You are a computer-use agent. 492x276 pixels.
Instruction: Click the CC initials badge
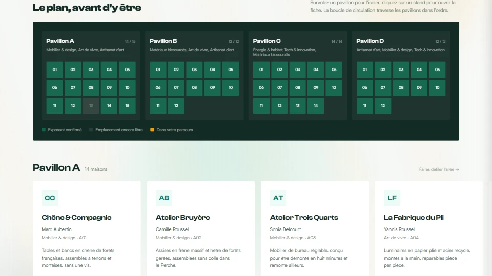50,198
